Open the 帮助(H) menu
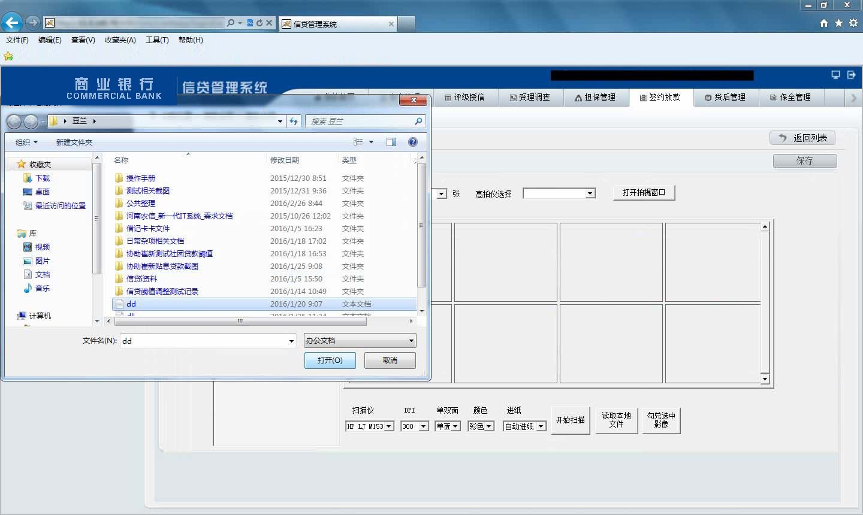This screenshot has height=515, width=863. pyautogui.click(x=191, y=40)
